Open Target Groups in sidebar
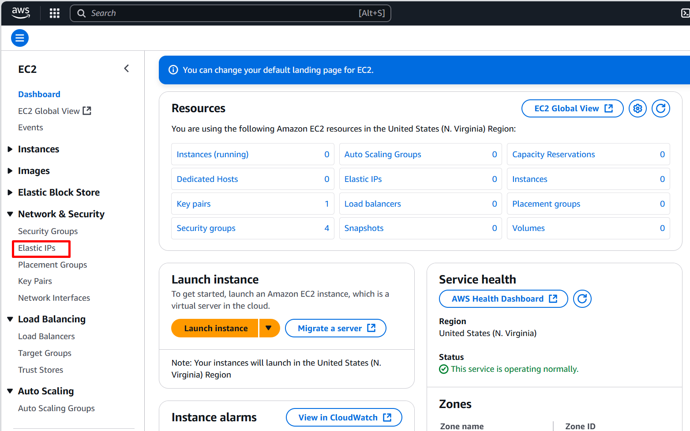This screenshot has height=431, width=690. coord(45,353)
